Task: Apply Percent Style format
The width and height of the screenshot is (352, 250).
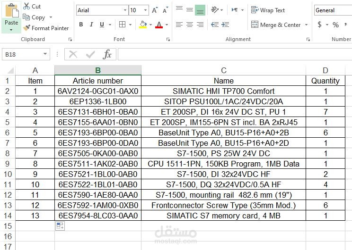Action: point(335,25)
